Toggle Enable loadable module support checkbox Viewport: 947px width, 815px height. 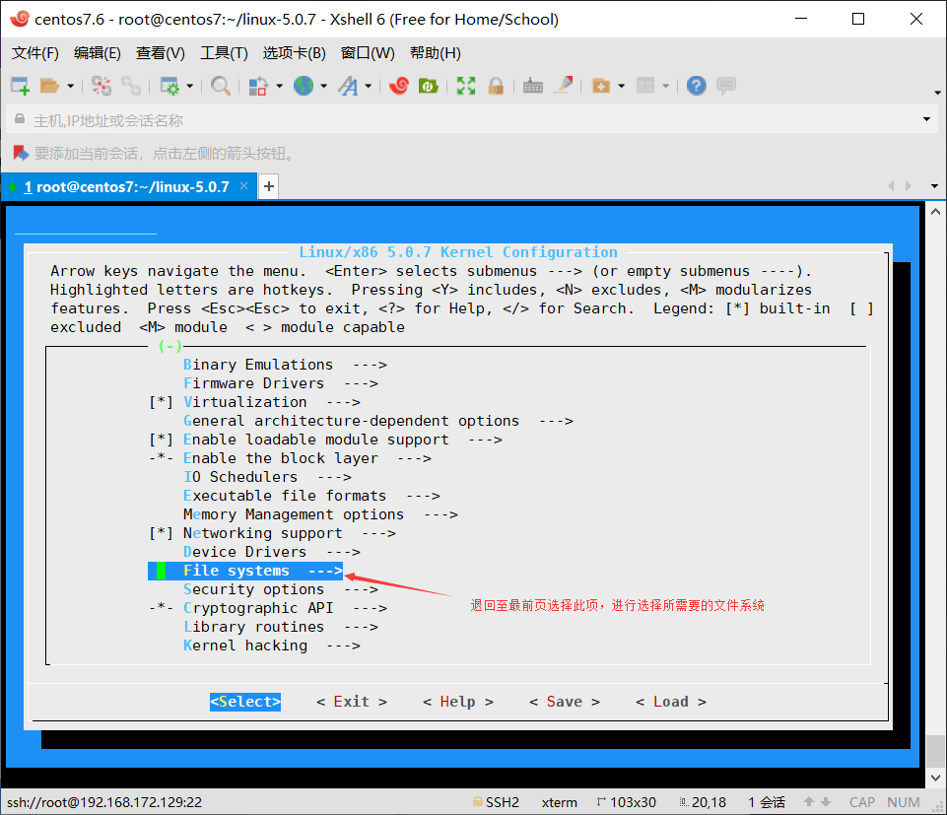[x=162, y=440]
